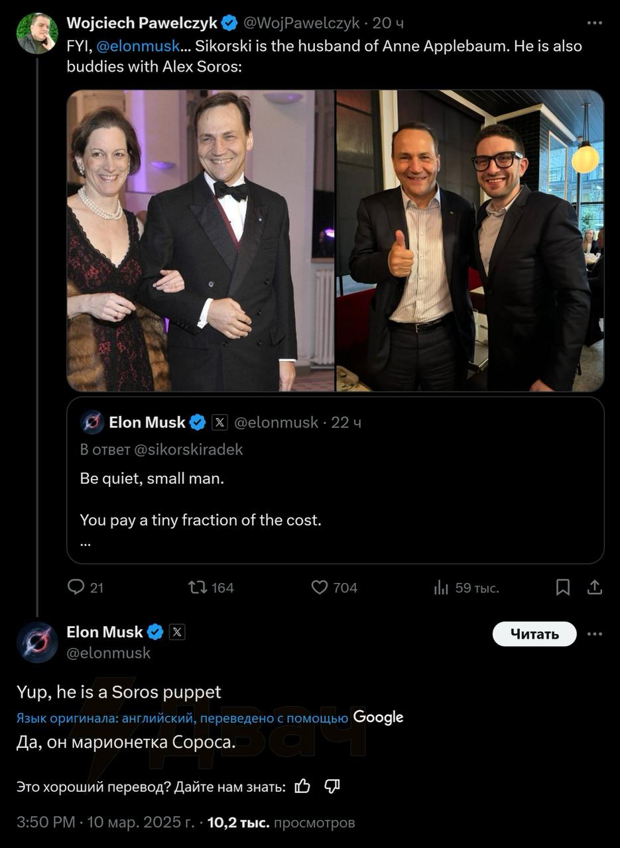This screenshot has height=848, width=620.
Task: Open the views analytics icon showing 59 тыс.
Action: [x=441, y=587]
